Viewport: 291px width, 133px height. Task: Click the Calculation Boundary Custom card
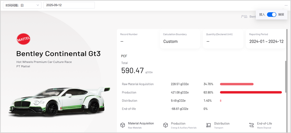tap(180, 39)
